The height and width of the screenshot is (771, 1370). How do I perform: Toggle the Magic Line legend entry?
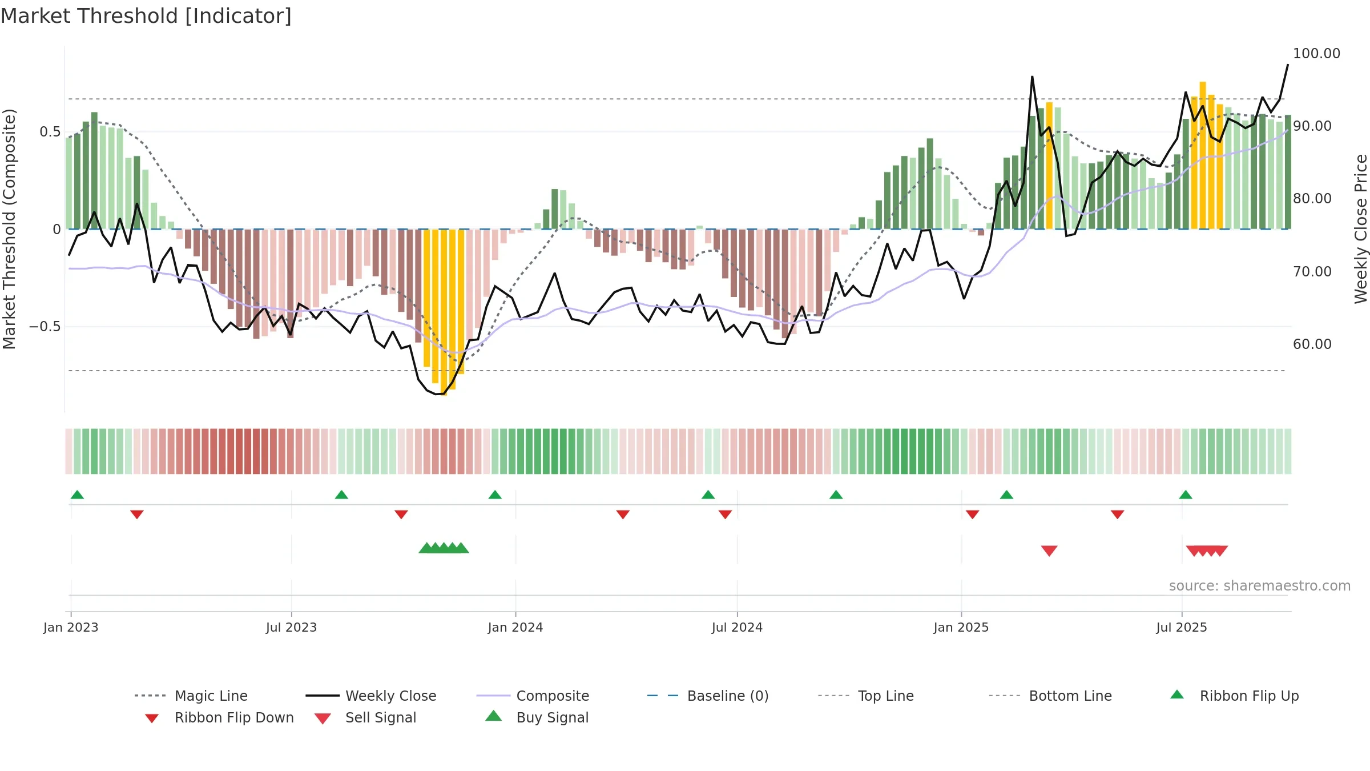(191, 696)
